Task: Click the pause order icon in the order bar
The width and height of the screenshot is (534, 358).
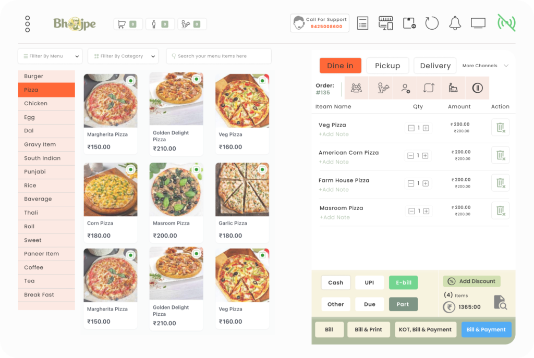Action: coord(477,88)
